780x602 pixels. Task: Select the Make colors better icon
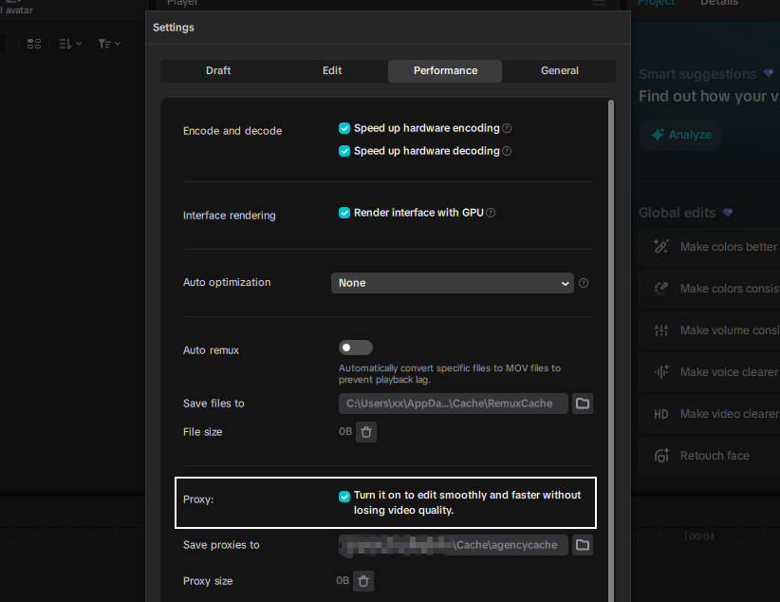click(x=660, y=247)
